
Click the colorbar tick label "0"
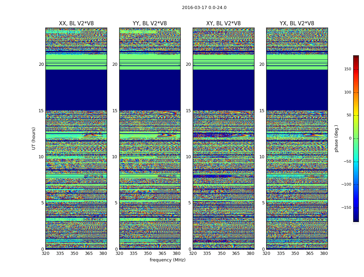pyautogui.click(x=350, y=138)
